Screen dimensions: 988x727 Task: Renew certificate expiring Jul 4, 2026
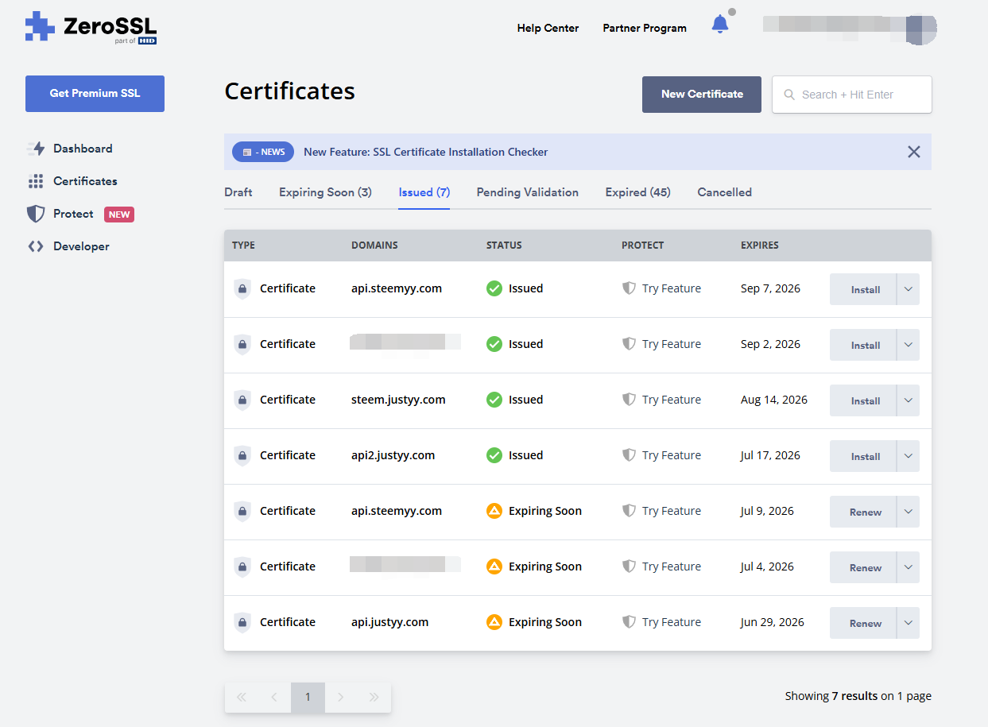[x=864, y=567]
